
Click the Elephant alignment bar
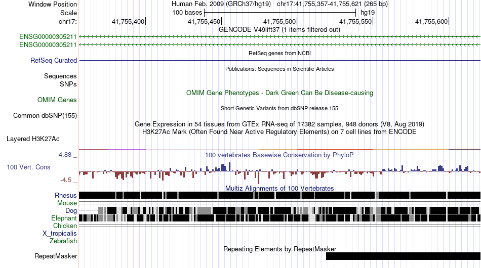pyautogui.click(x=280, y=218)
